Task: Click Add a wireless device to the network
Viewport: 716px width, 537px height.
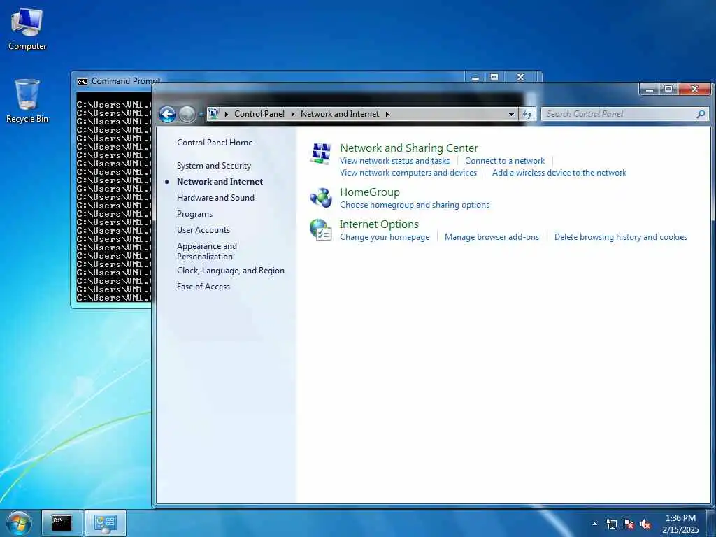Action: click(559, 173)
